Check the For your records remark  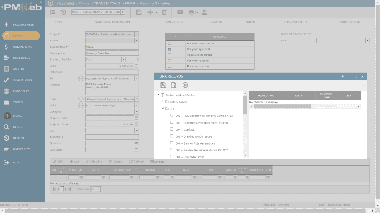170,61
